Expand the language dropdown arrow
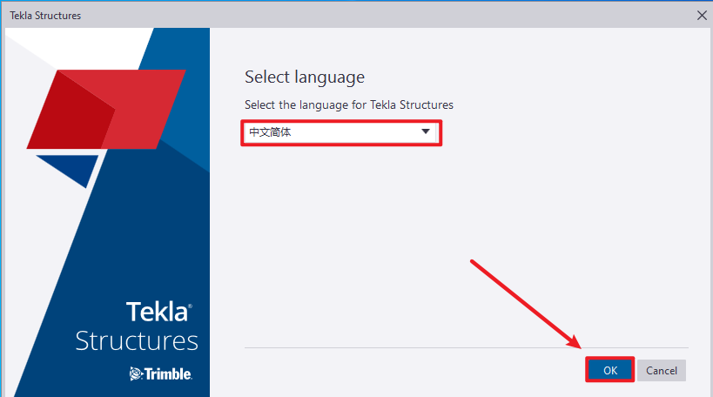Screen dimensions: 713x397 (426, 131)
